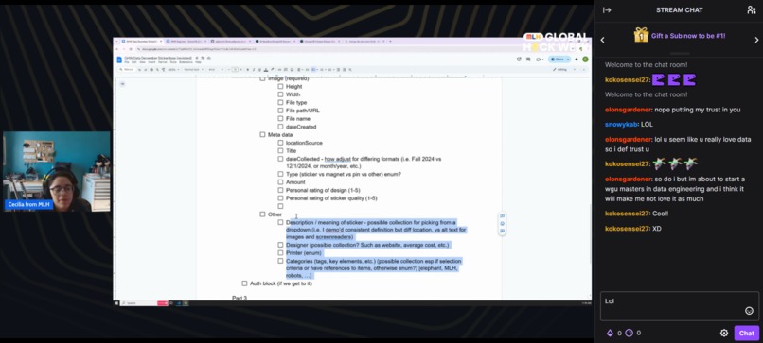Open channel points balance icon
Image resolution: width=763 pixels, height=343 pixels.
click(630, 333)
